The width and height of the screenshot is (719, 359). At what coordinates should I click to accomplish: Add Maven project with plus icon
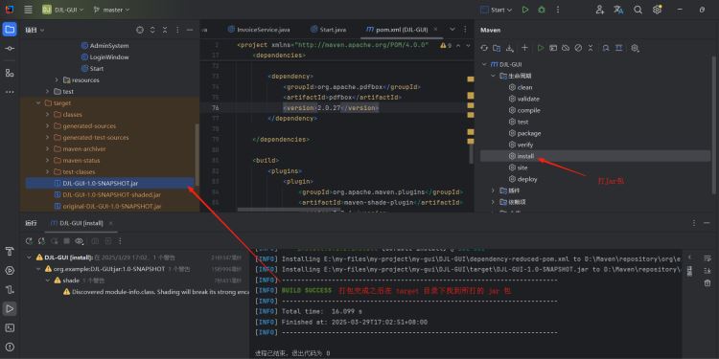point(524,48)
